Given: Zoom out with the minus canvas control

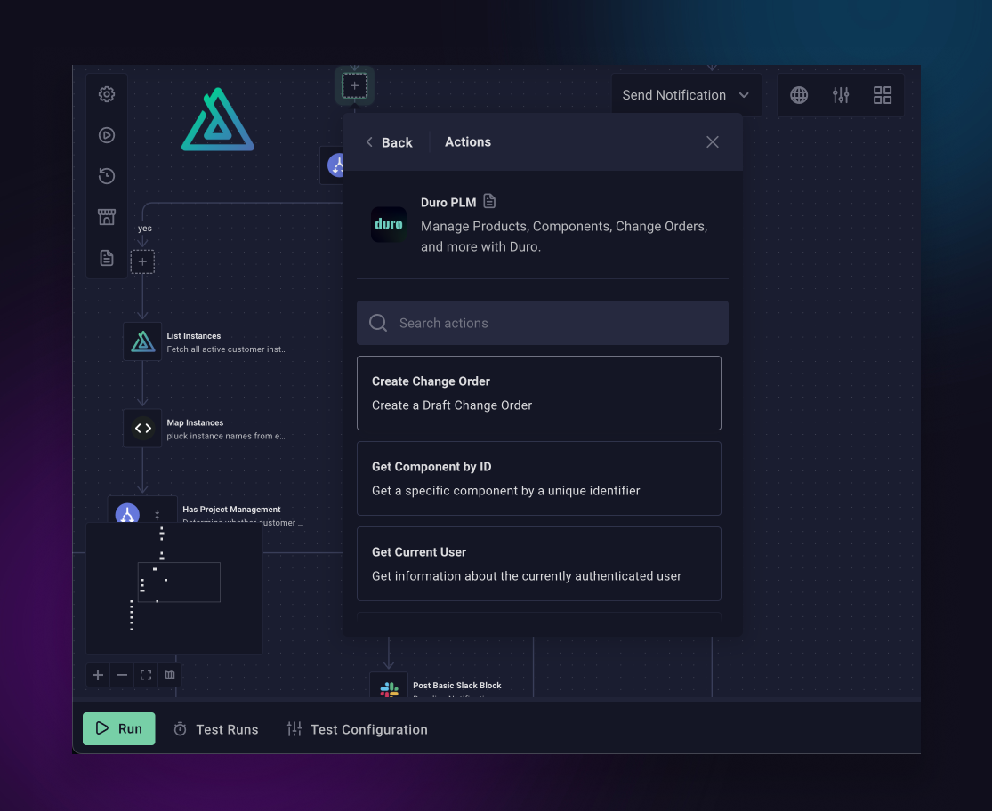Looking at the screenshot, I should (x=122, y=675).
